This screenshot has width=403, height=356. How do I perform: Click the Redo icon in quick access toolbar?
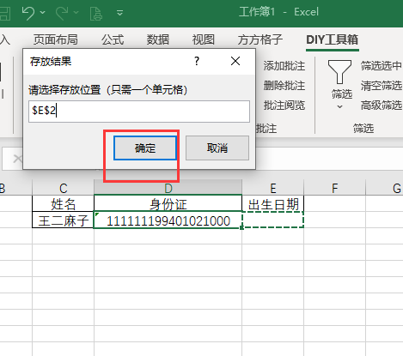62,13
